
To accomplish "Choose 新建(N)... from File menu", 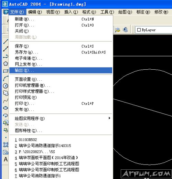I will tap(61, 19).
